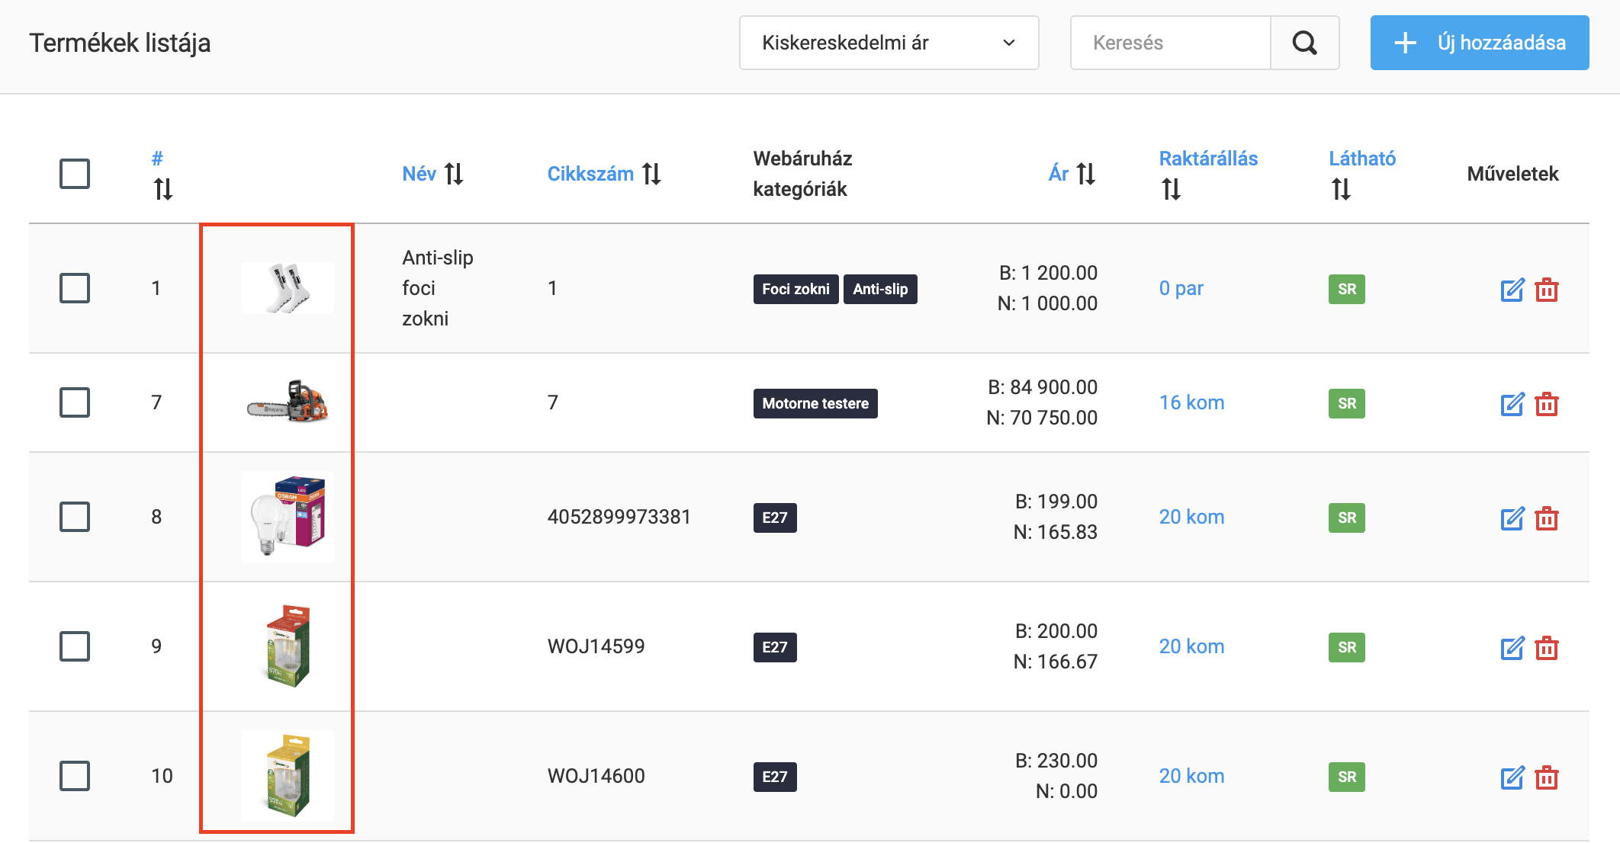
Task: Delete the product WOJ14599
Action: click(1547, 648)
